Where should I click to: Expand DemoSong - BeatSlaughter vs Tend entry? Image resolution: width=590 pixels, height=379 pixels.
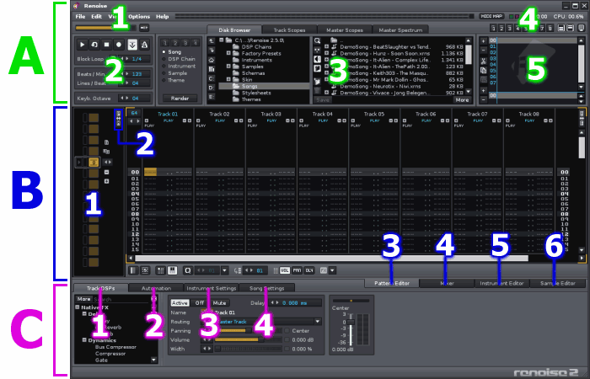[327, 47]
